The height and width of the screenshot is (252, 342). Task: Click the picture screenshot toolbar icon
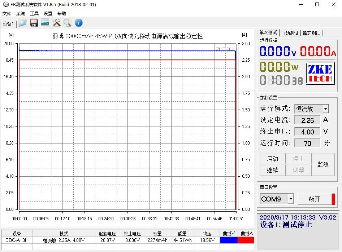pyautogui.click(x=45, y=23)
